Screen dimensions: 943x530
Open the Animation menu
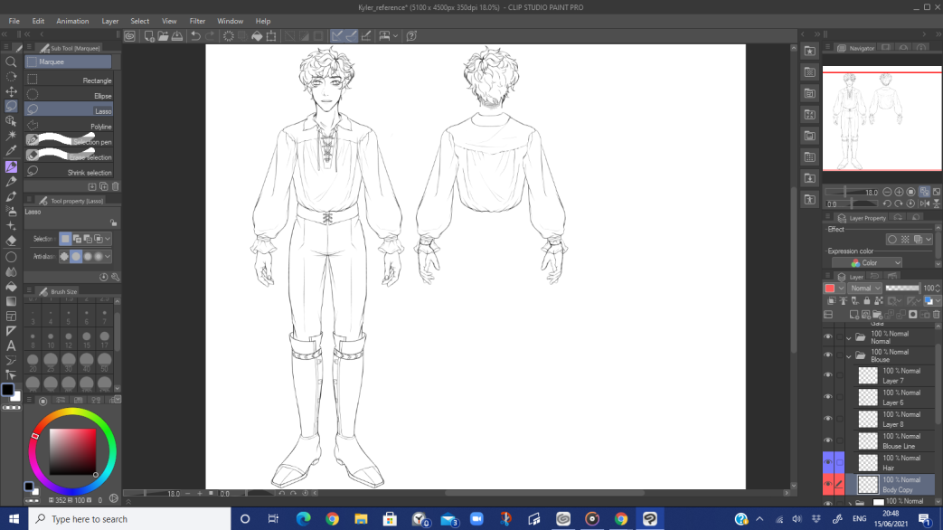pos(72,21)
